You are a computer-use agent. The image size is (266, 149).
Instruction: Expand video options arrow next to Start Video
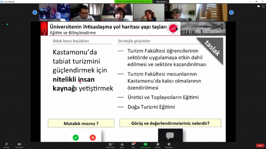click(24, 144)
